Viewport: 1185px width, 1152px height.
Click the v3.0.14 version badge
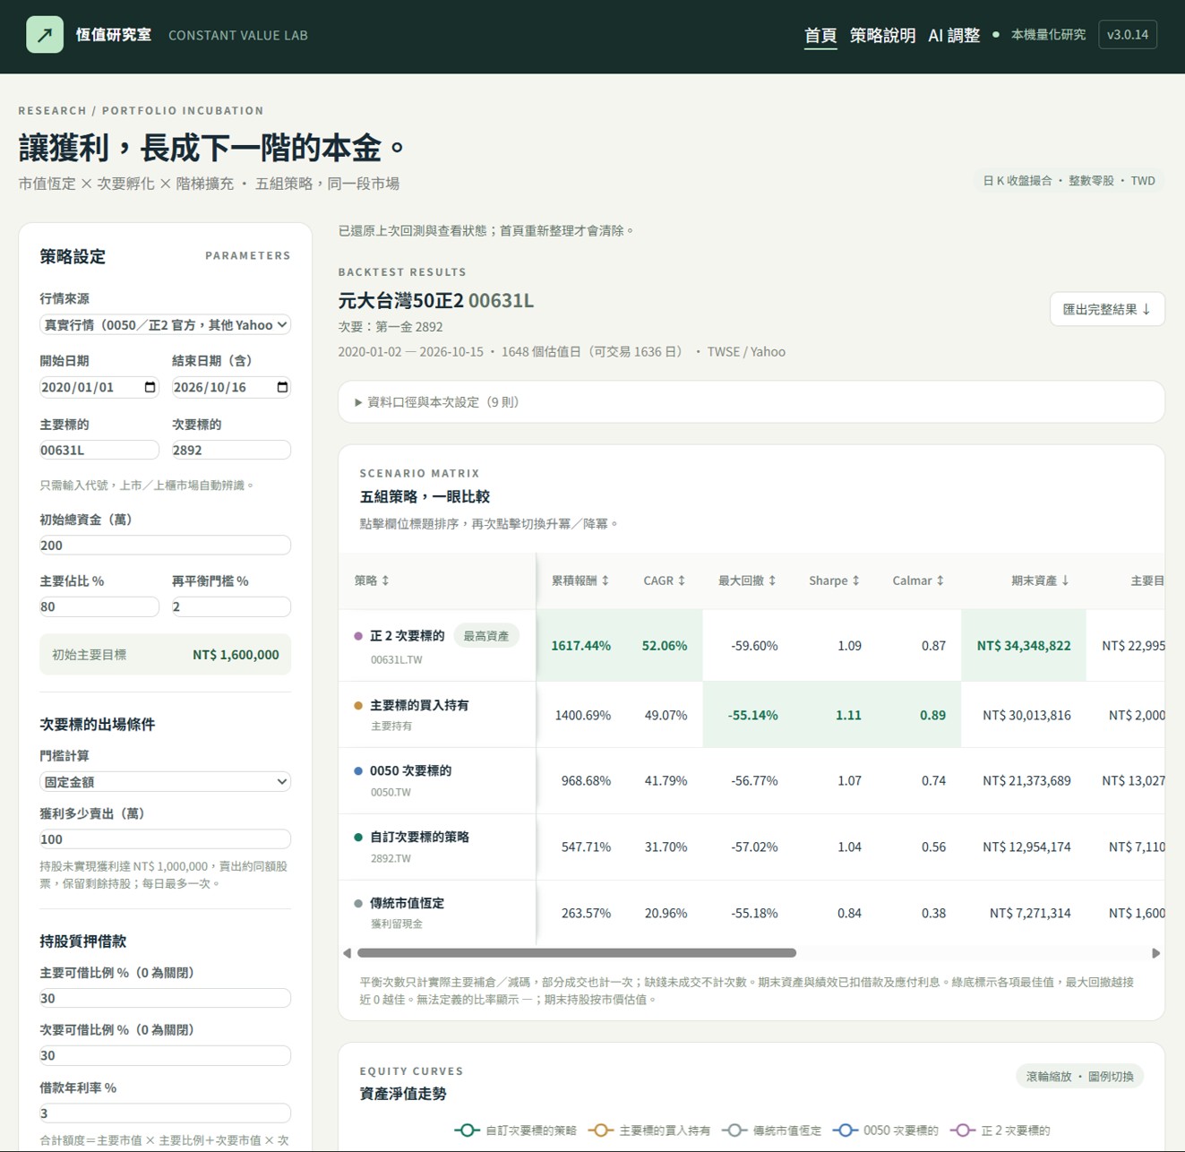[x=1128, y=35]
